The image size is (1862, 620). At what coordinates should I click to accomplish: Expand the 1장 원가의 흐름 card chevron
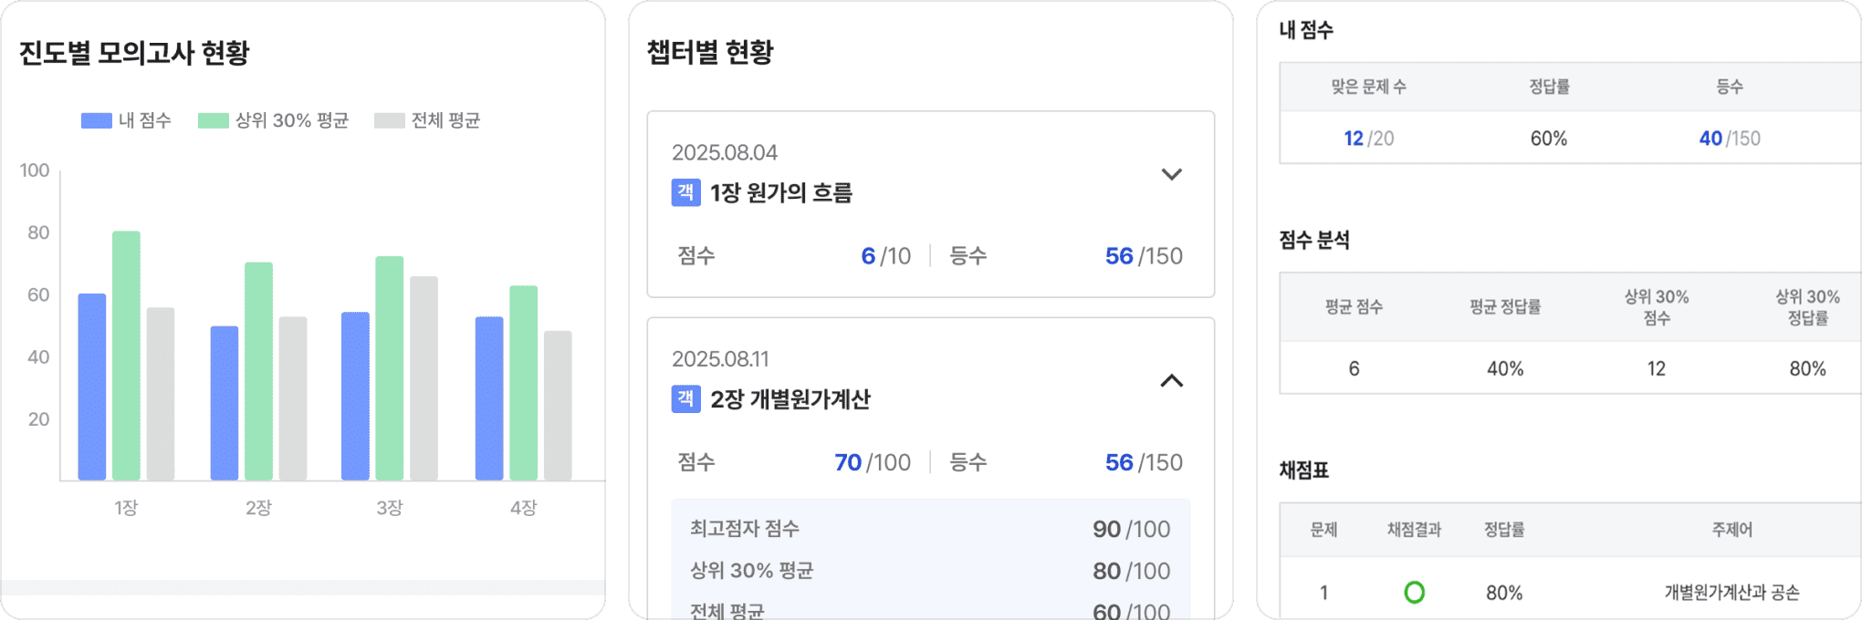[x=1171, y=174]
